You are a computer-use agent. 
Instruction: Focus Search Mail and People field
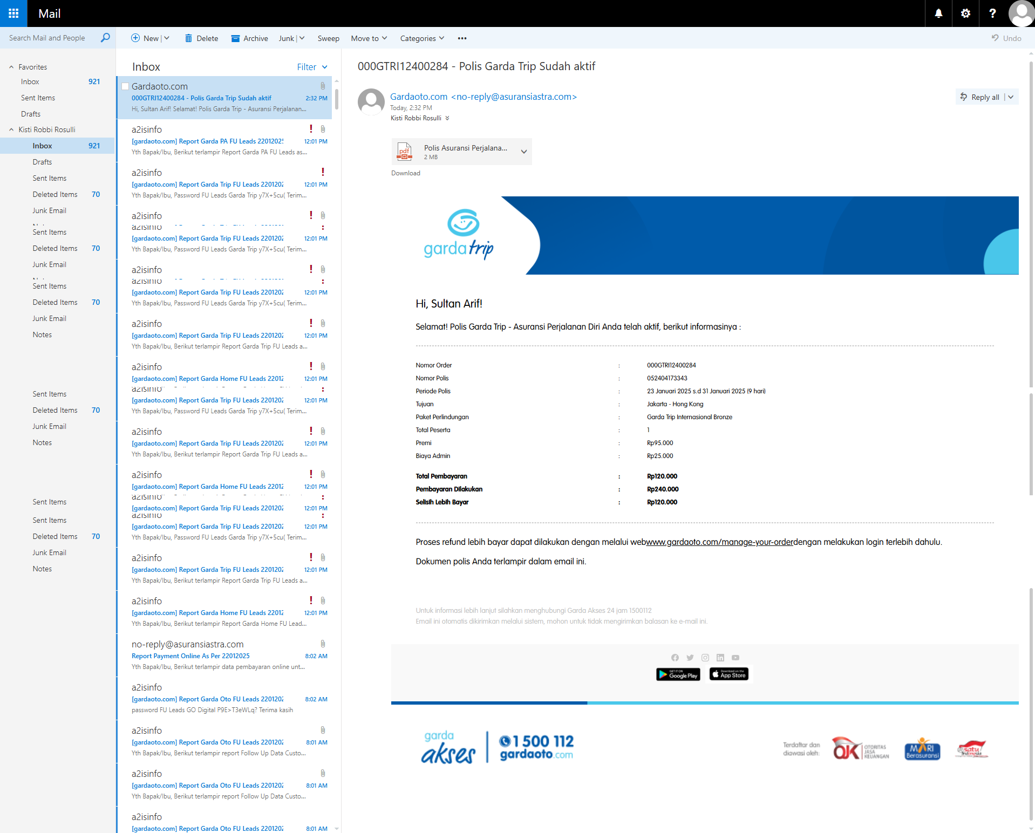point(51,38)
